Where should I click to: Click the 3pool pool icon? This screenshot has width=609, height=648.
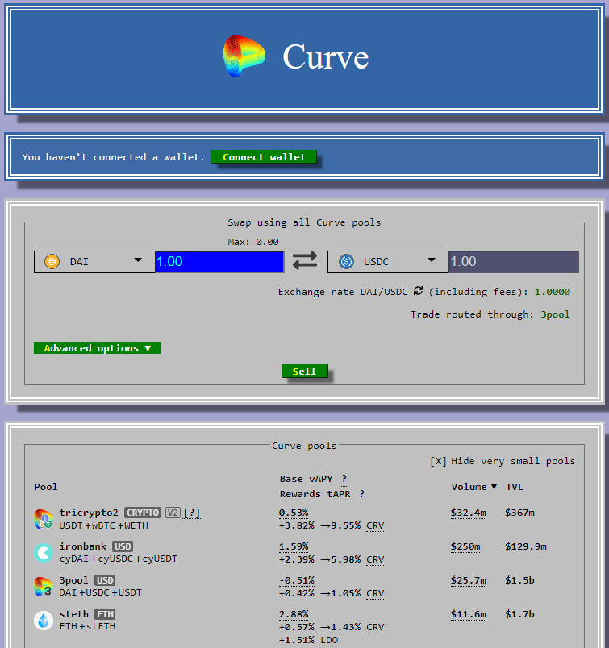click(44, 587)
